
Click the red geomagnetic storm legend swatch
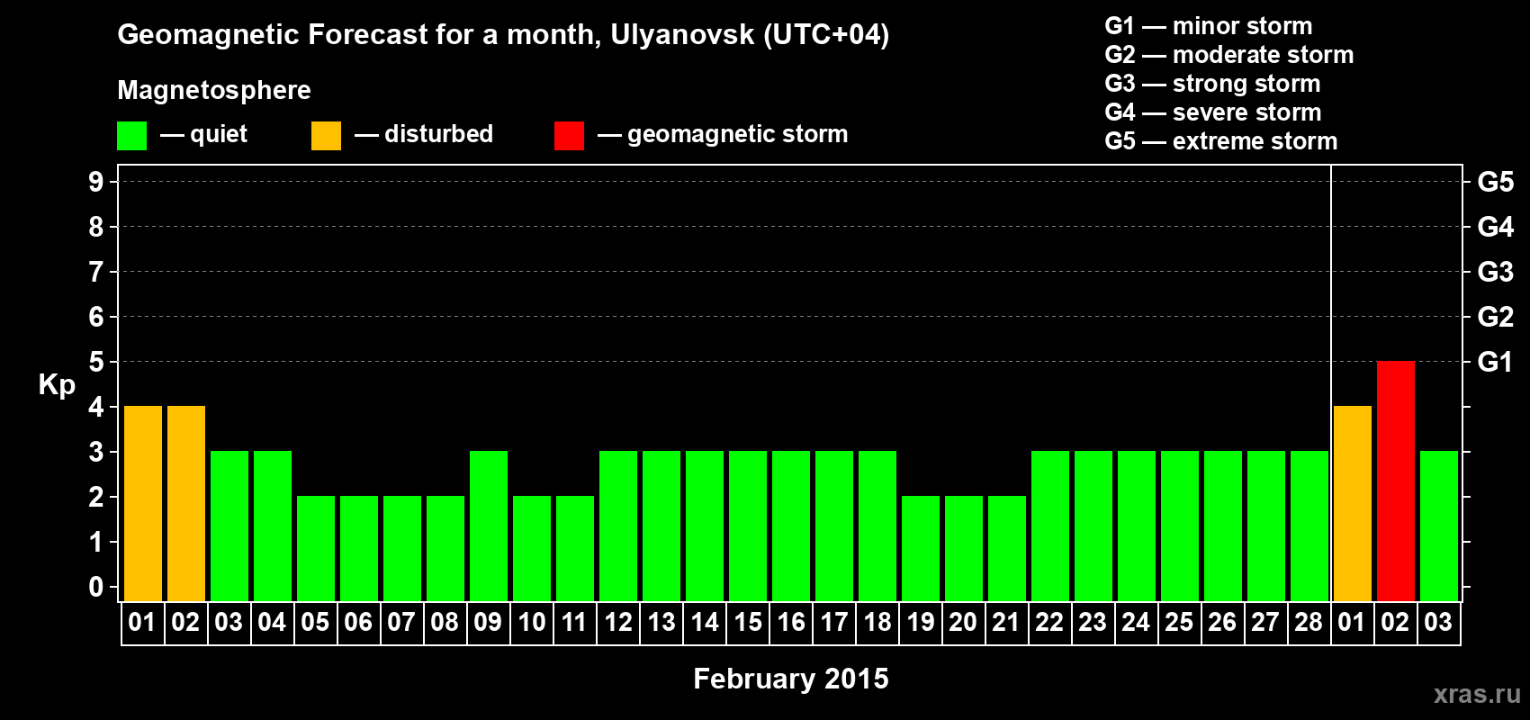[569, 136]
